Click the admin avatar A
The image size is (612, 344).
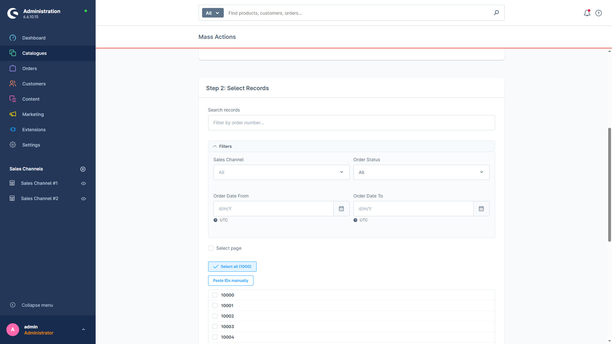point(13,330)
